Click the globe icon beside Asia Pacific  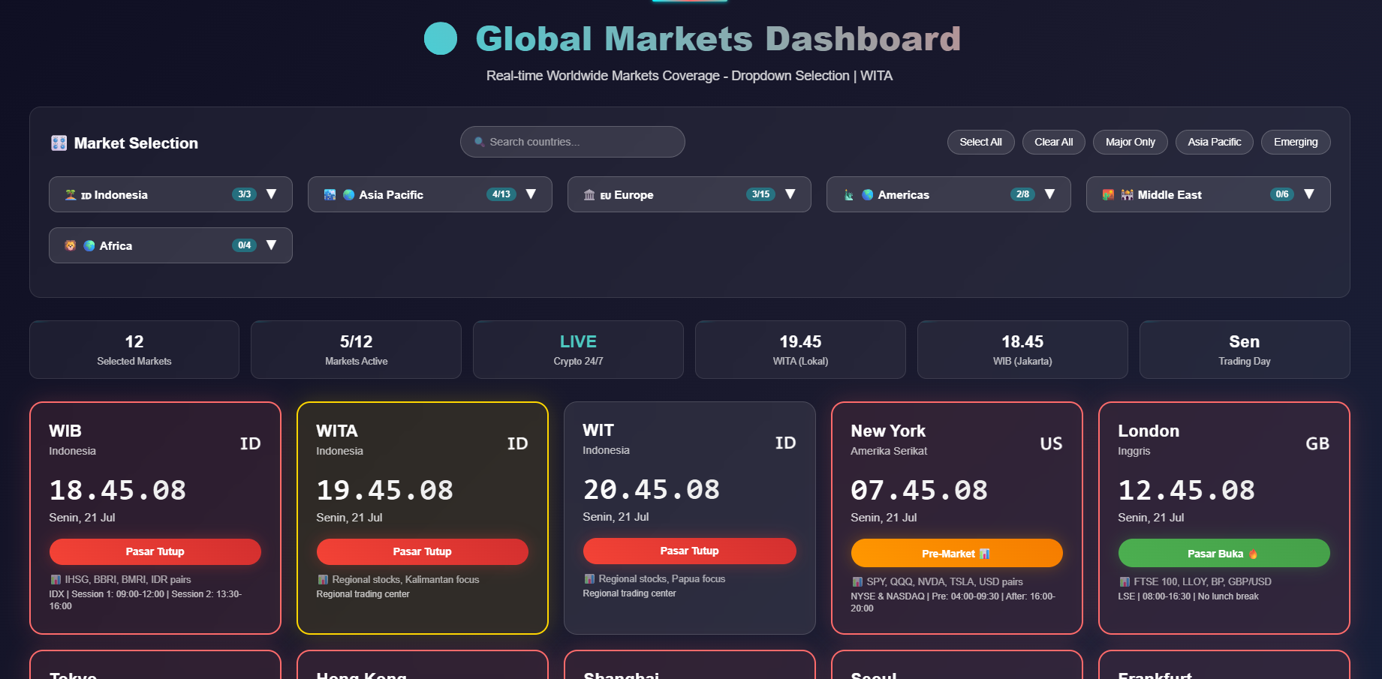point(348,195)
